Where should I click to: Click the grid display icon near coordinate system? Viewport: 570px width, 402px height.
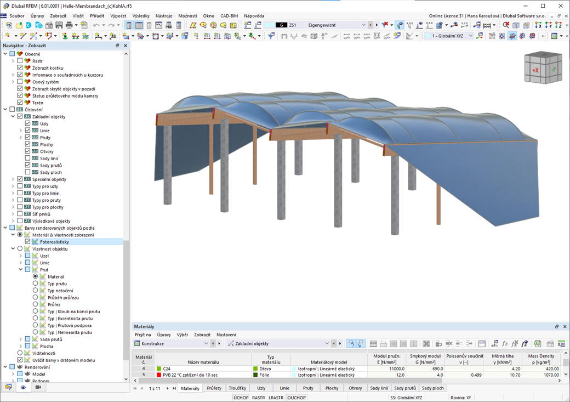pyautogui.click(x=492, y=36)
